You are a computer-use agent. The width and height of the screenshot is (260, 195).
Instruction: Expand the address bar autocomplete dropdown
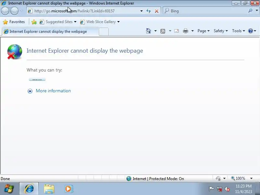[141, 11]
